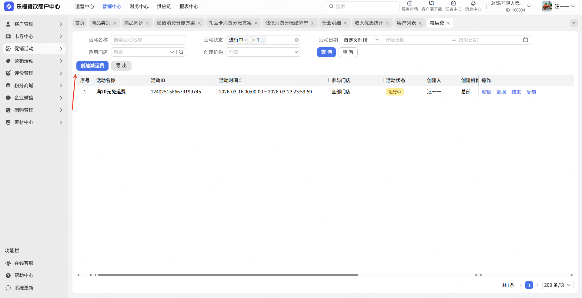Open the 任务中心 task center icon
The height and width of the screenshot is (298, 582).
point(453,4)
